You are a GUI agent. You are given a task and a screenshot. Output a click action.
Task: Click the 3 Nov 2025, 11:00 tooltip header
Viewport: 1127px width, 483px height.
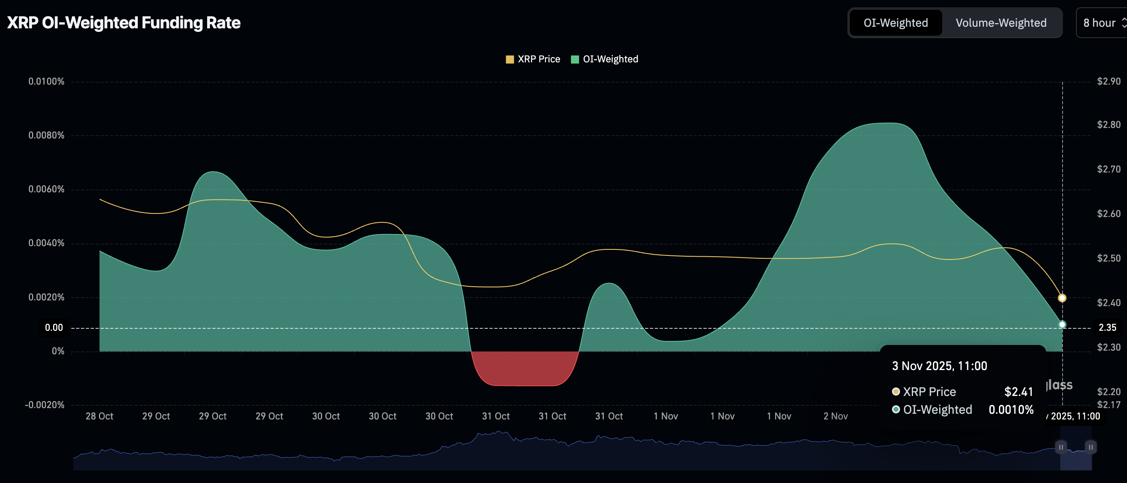click(x=939, y=366)
